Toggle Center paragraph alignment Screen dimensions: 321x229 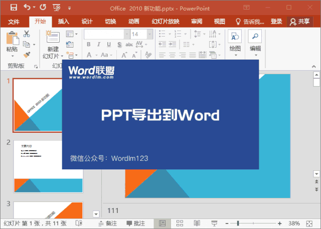click(172, 55)
